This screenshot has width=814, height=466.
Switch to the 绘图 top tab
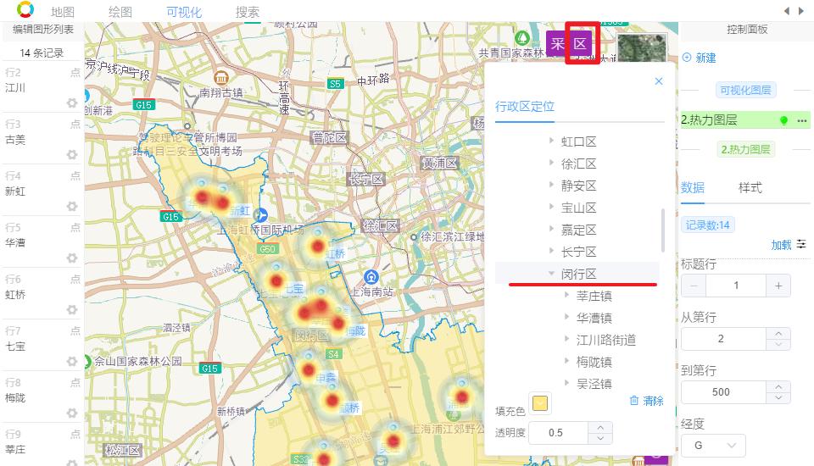tap(120, 12)
